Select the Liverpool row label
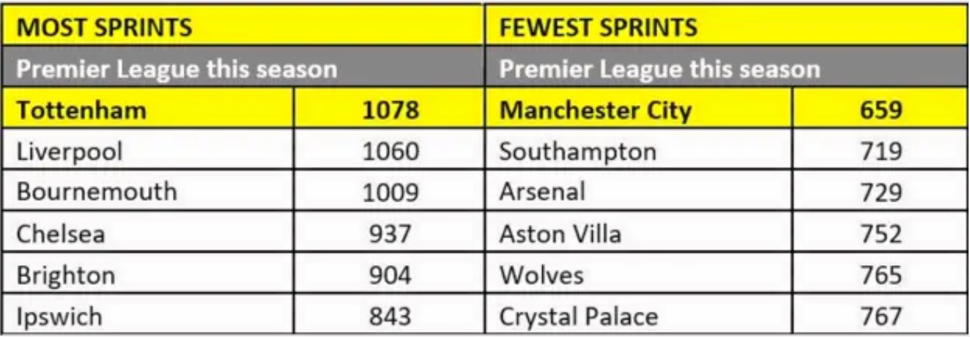Screen dimensions: 970x337 [70, 152]
